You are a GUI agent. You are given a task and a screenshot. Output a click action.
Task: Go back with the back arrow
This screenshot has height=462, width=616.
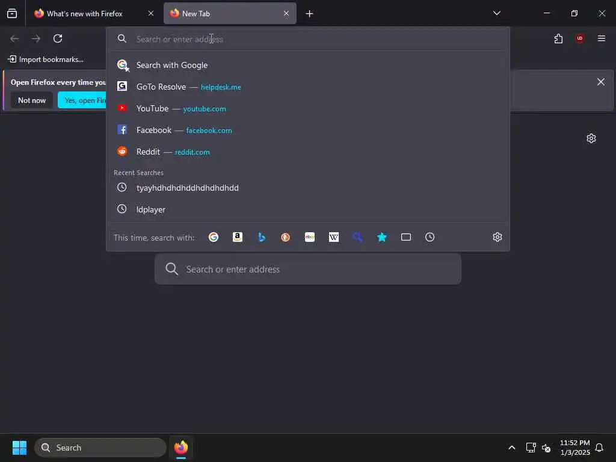pos(14,38)
